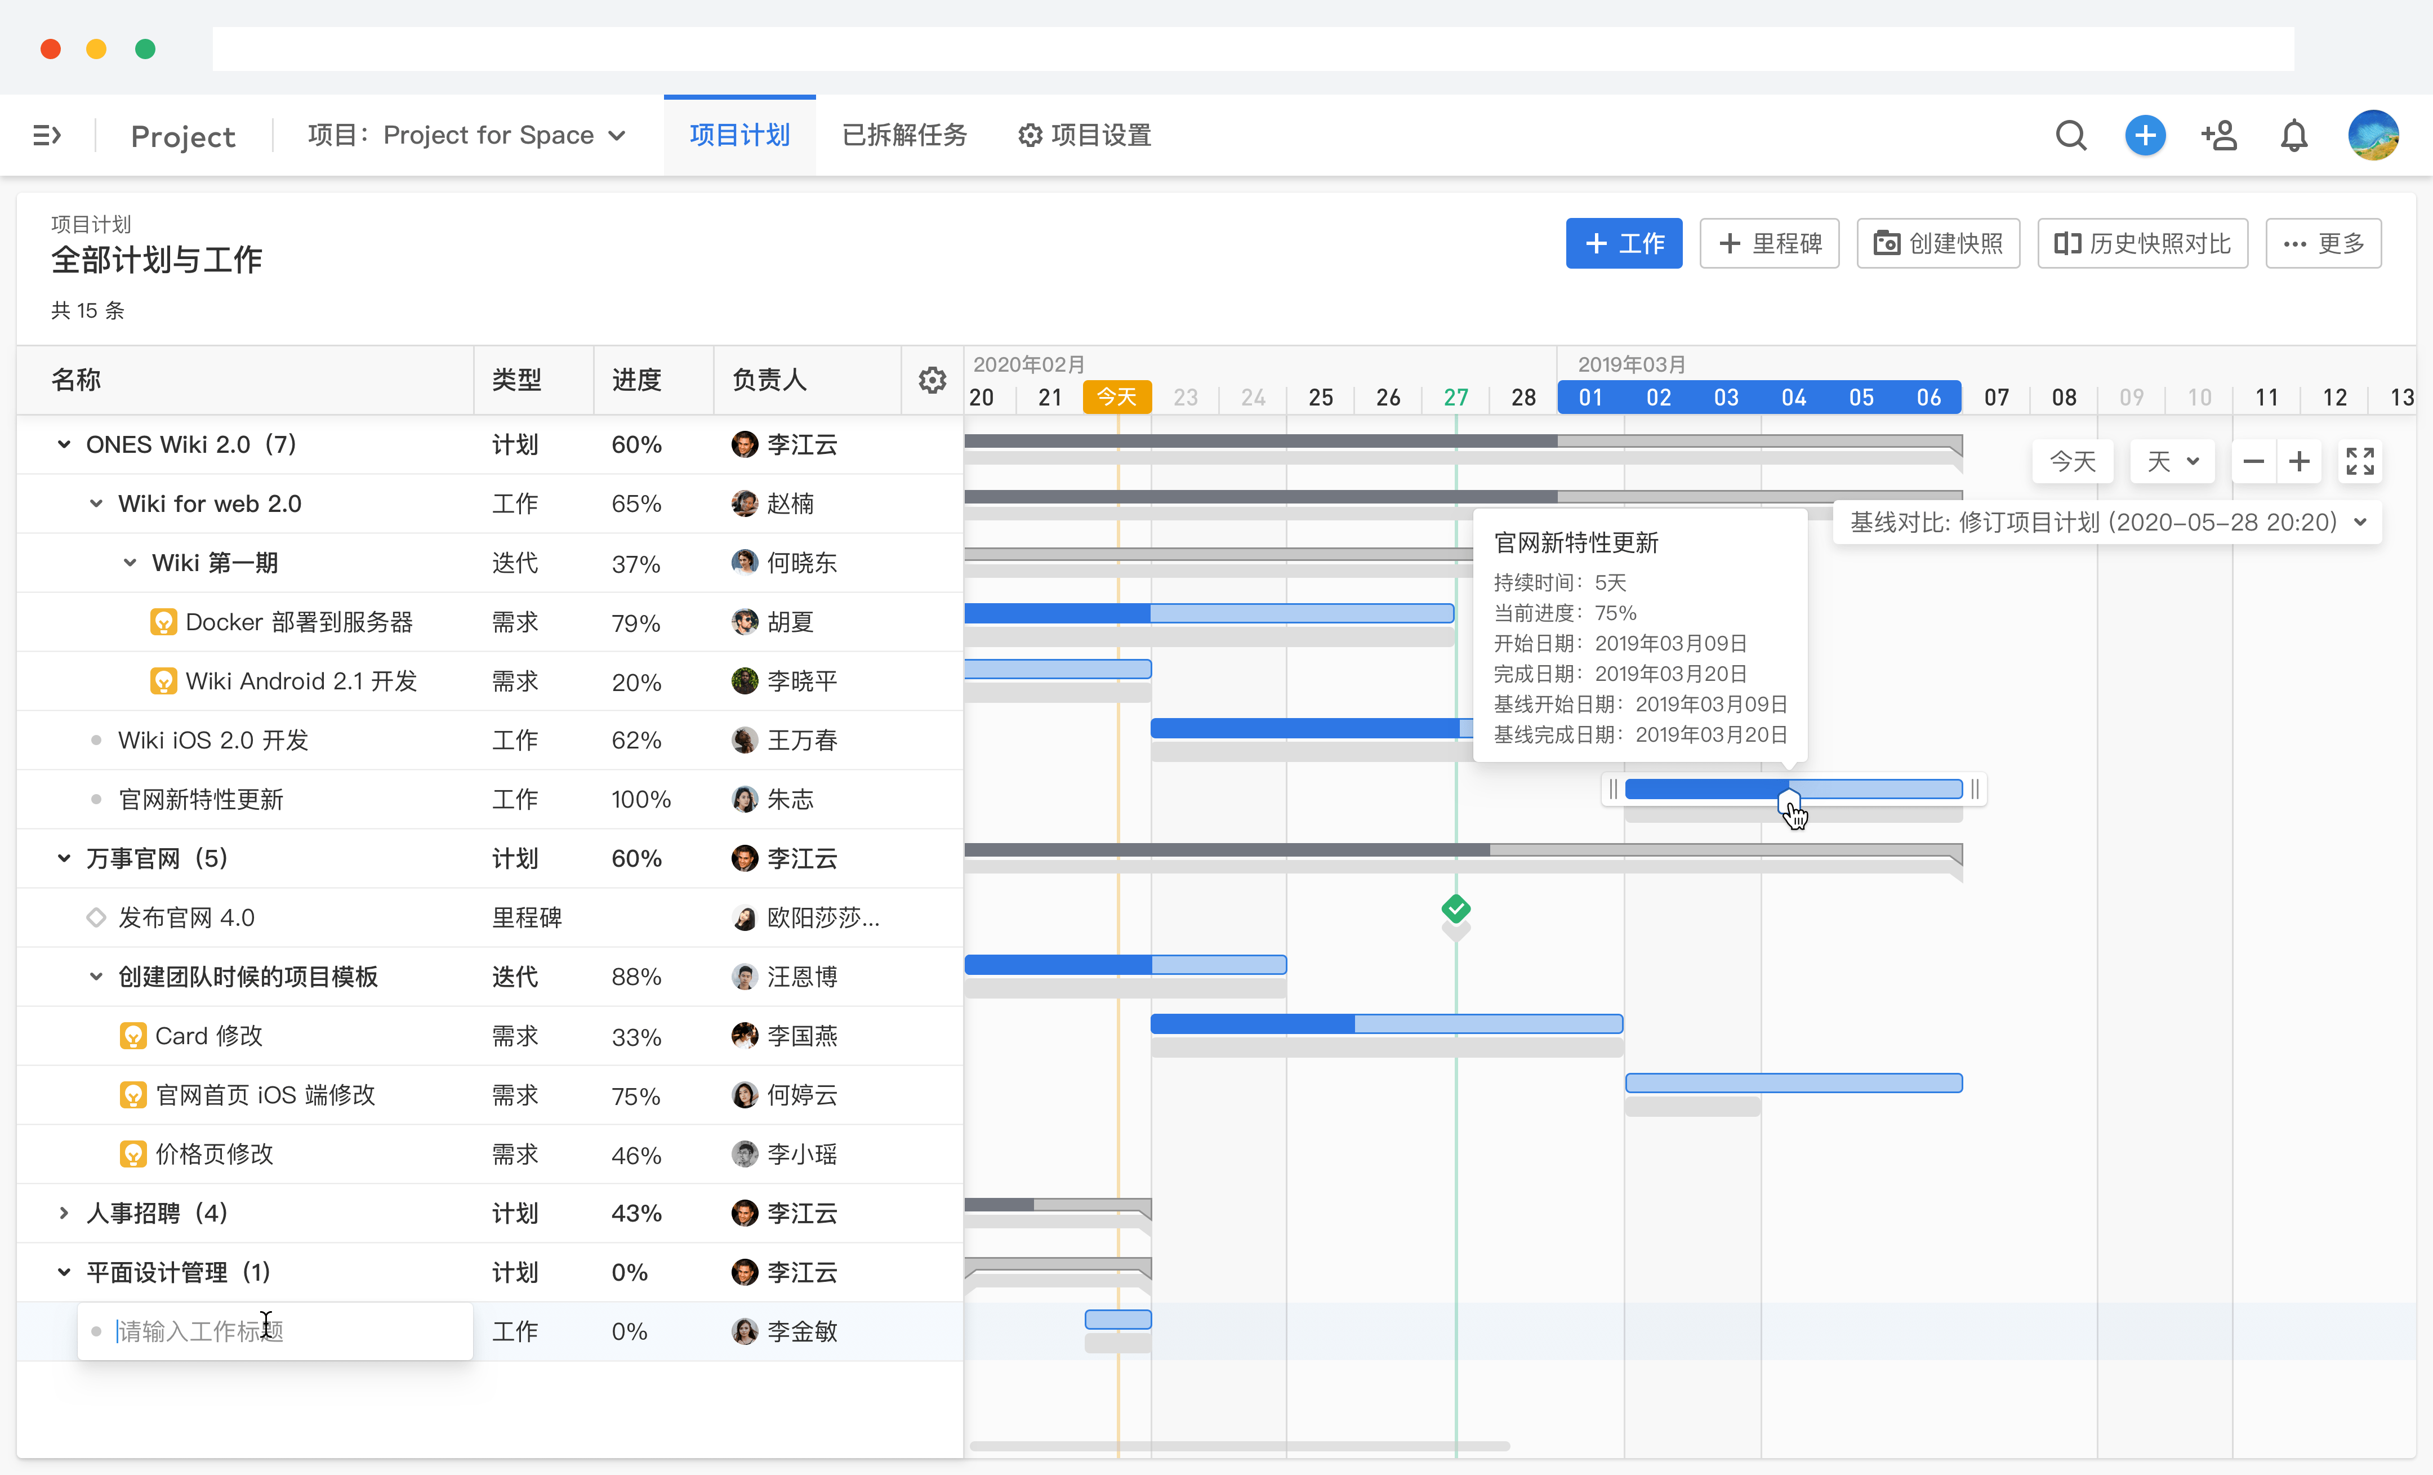Image resolution: width=2433 pixels, height=1475 pixels.
Task: Zoom in on the Gantt timeline
Action: 2300,461
